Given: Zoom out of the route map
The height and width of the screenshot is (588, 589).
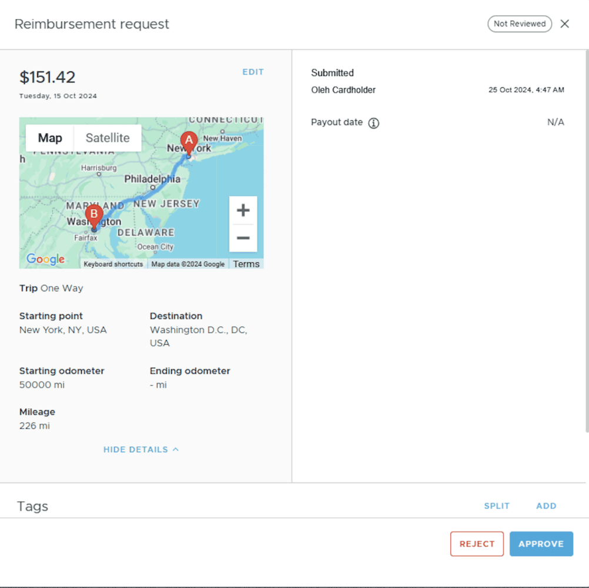Looking at the screenshot, I should coord(243,238).
